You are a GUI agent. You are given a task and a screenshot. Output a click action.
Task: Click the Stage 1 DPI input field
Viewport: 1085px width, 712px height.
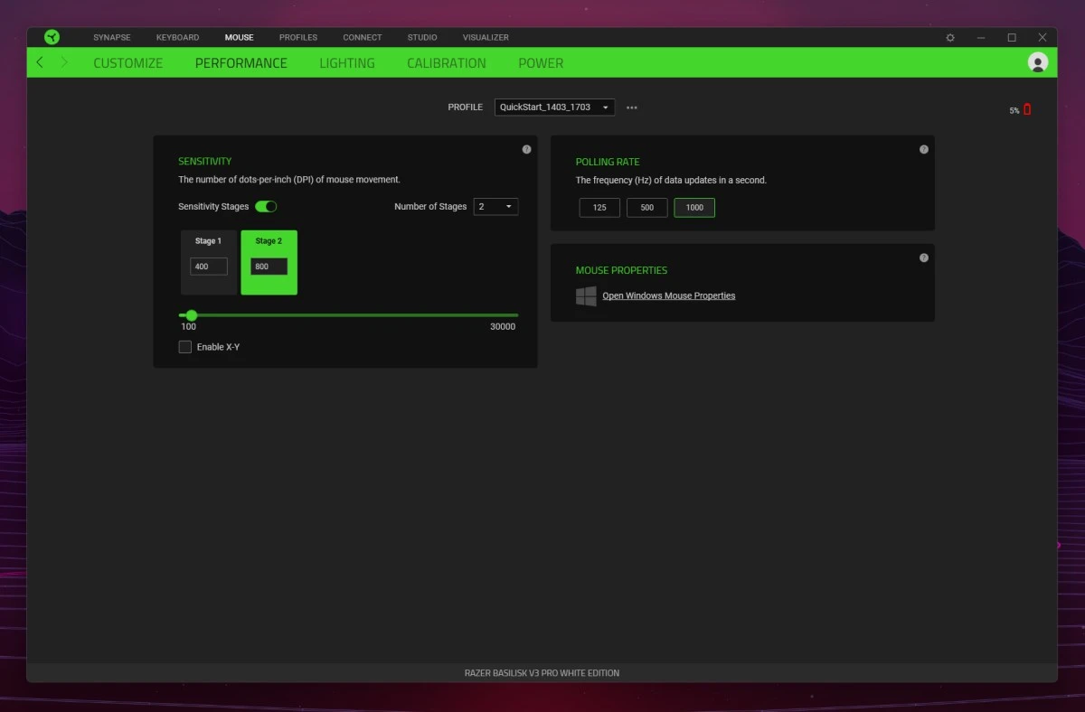[x=208, y=267]
